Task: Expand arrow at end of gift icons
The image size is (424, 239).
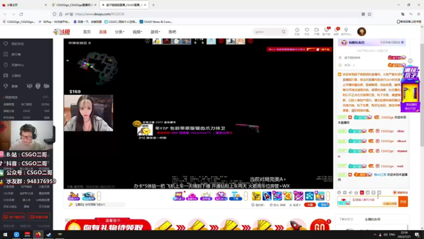Action: tap(328, 196)
